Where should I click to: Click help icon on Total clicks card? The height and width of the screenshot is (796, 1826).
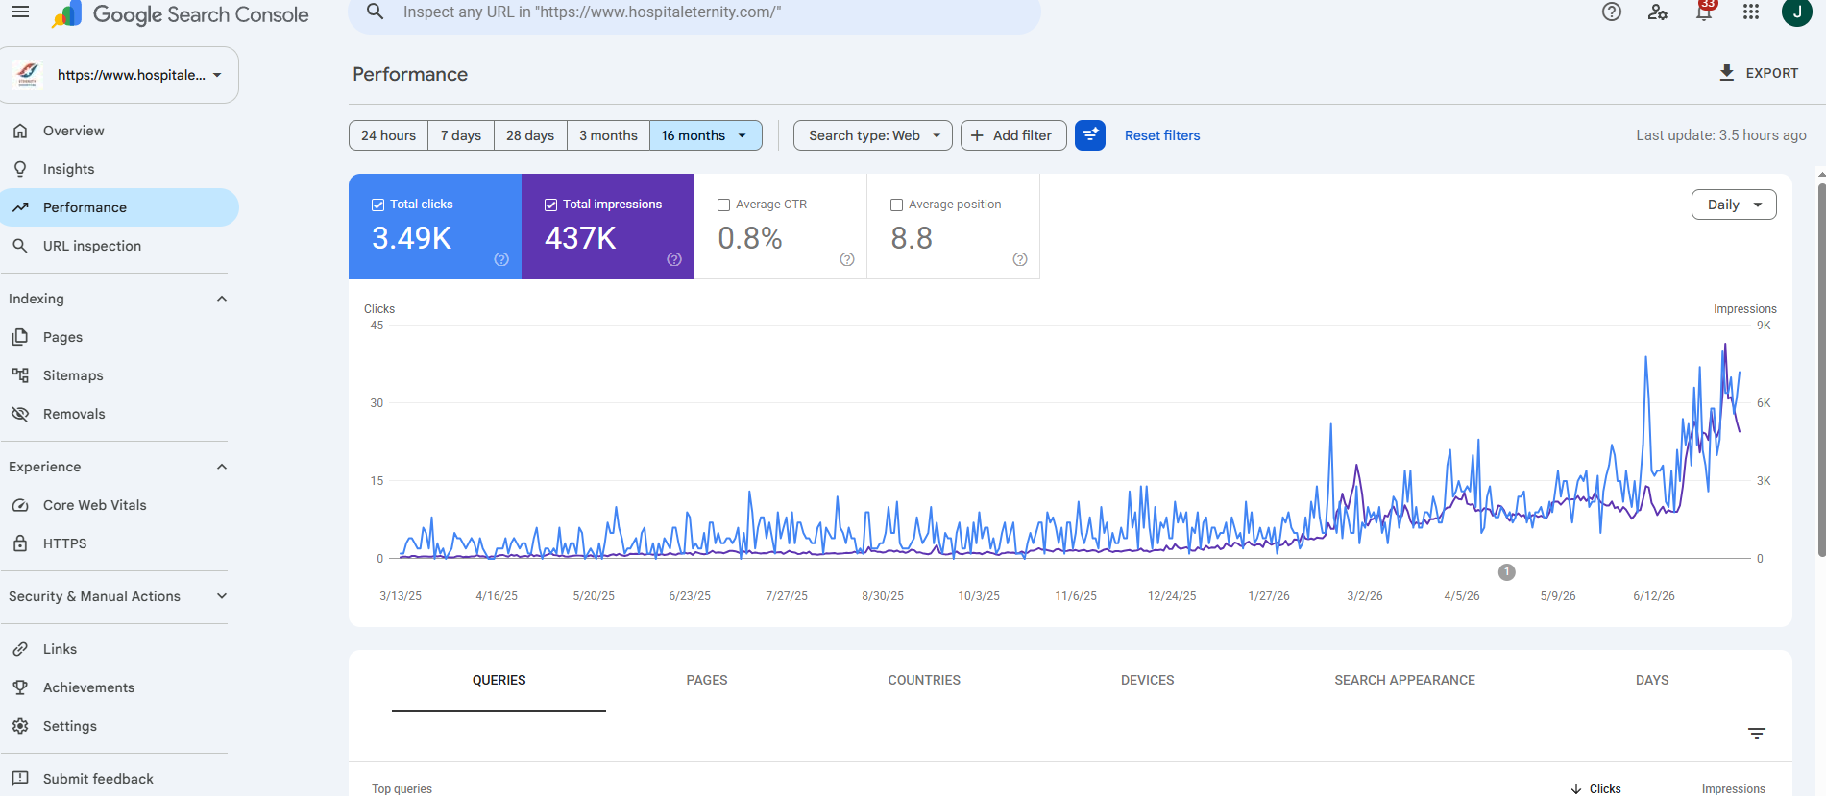point(501,259)
